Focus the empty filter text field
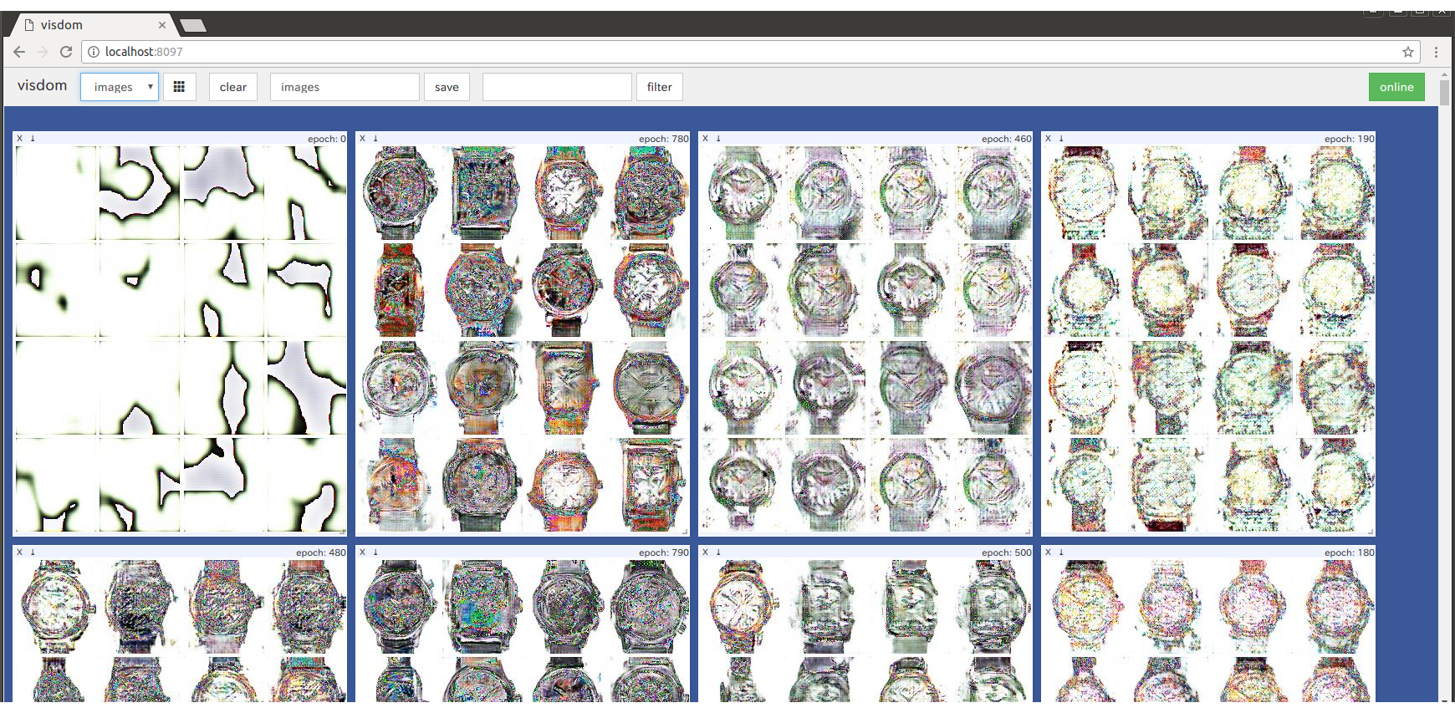 [557, 87]
